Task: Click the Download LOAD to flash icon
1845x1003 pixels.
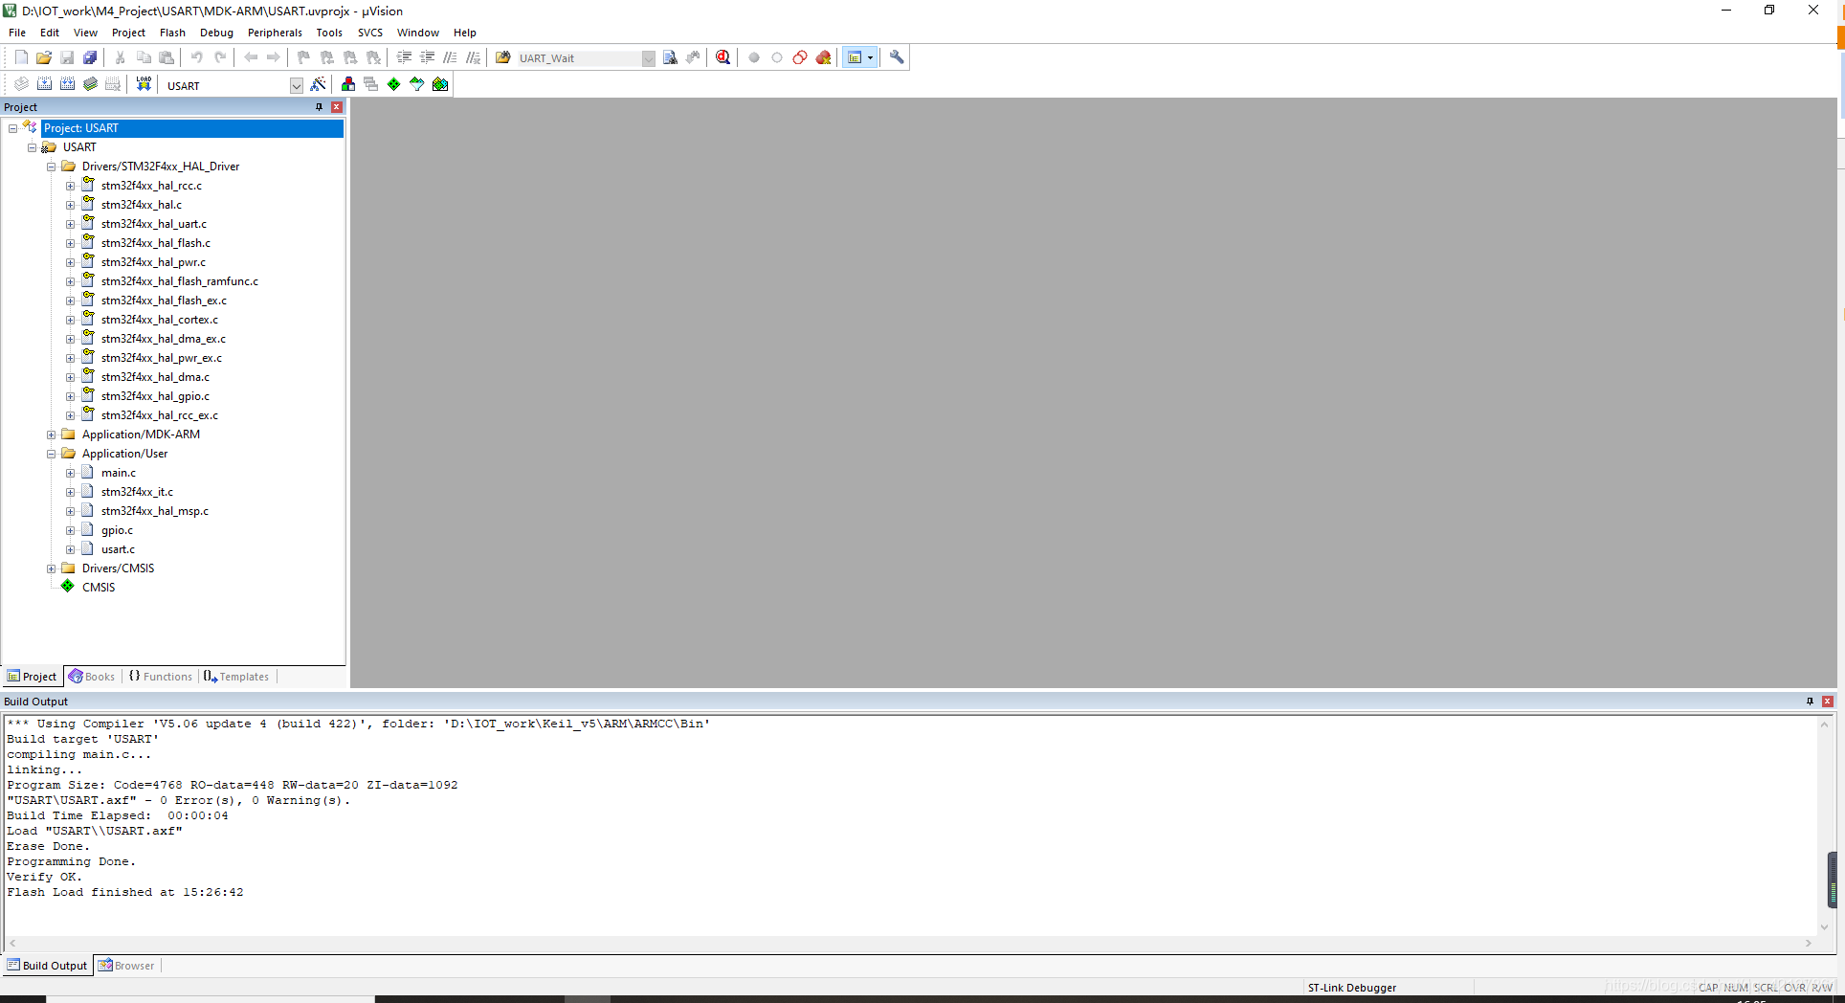Action: coord(144,84)
